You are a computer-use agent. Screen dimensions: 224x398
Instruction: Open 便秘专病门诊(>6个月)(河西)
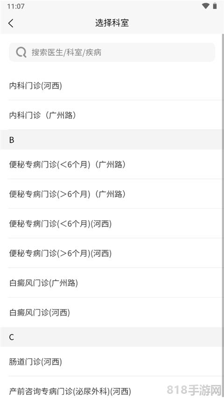coord(112,253)
